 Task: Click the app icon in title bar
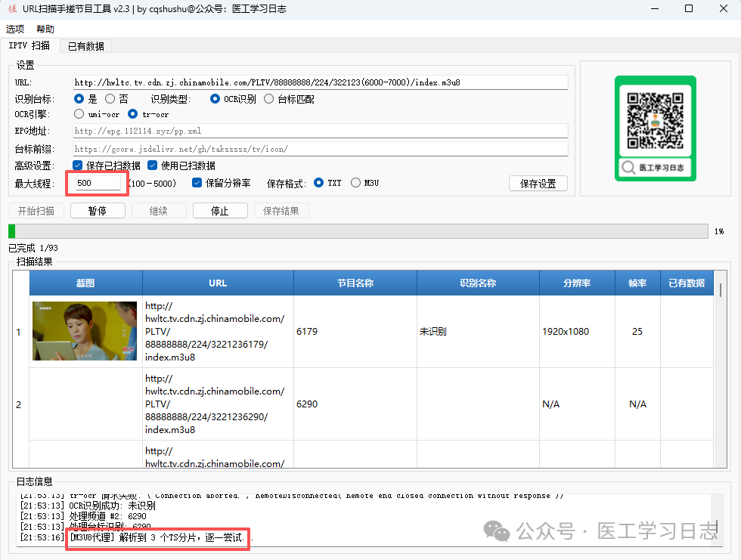pyautogui.click(x=11, y=9)
